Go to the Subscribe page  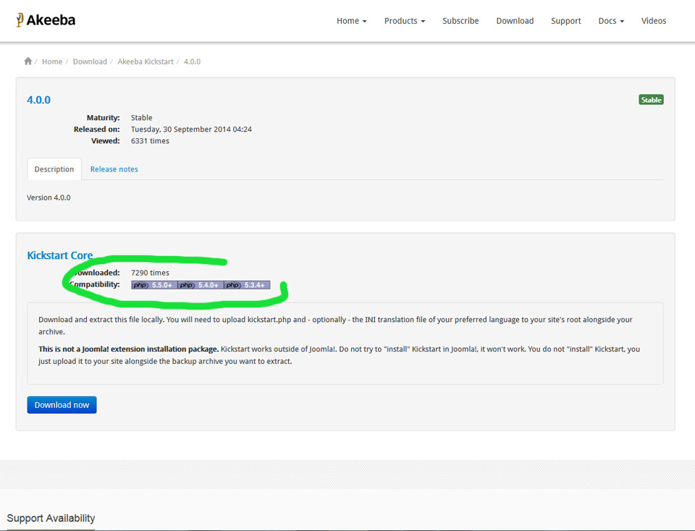pos(460,21)
